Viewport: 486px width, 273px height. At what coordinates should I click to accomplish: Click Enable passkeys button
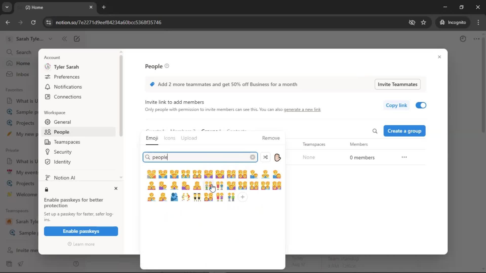pos(81,231)
